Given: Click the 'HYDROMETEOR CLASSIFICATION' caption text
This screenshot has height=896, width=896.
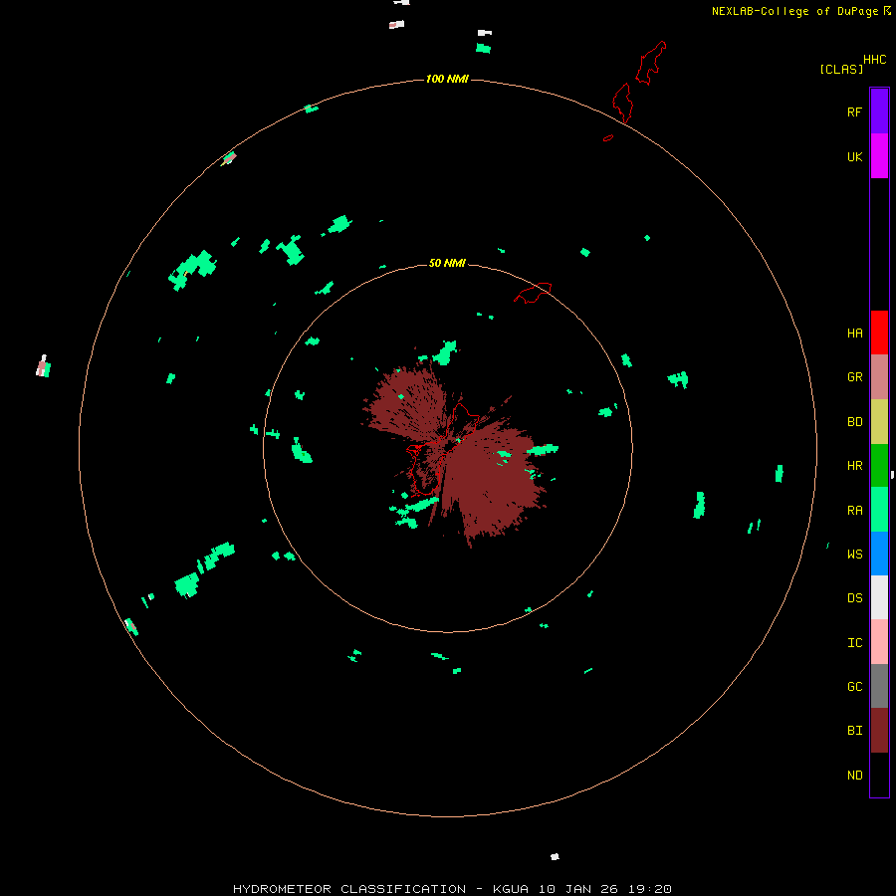Looking at the screenshot, I should tap(349, 889).
